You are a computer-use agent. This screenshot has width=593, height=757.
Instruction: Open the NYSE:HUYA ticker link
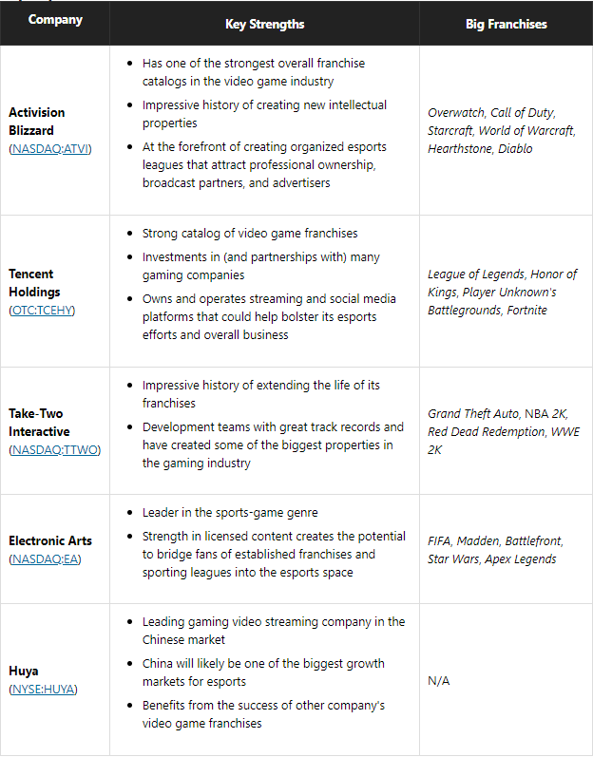click(44, 689)
